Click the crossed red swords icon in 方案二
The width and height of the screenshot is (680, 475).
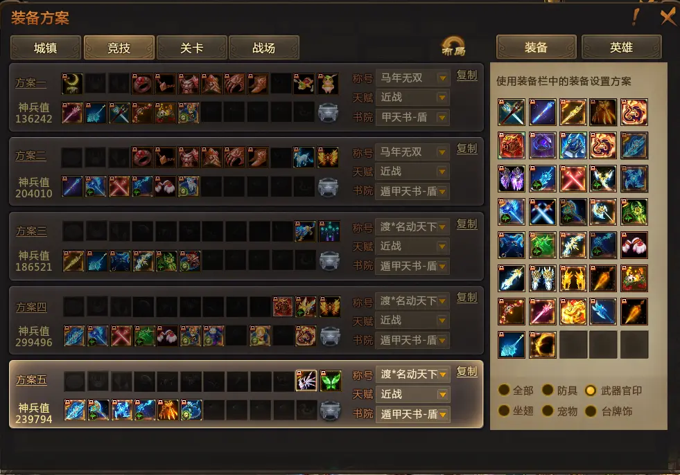point(119,186)
